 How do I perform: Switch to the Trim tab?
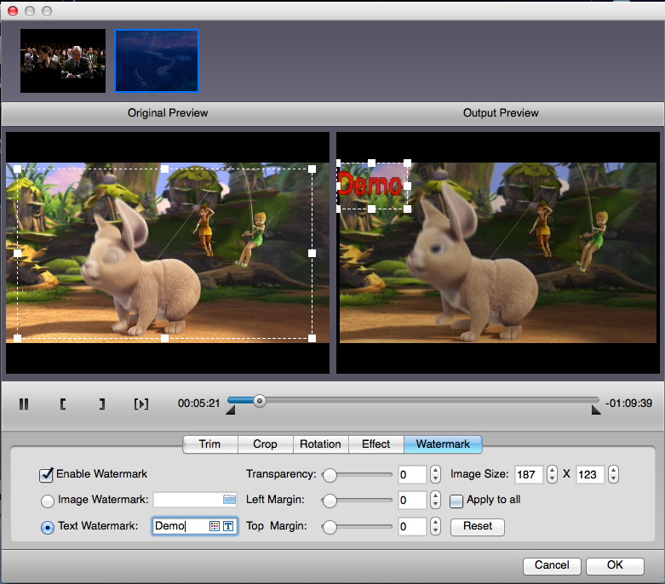[210, 444]
